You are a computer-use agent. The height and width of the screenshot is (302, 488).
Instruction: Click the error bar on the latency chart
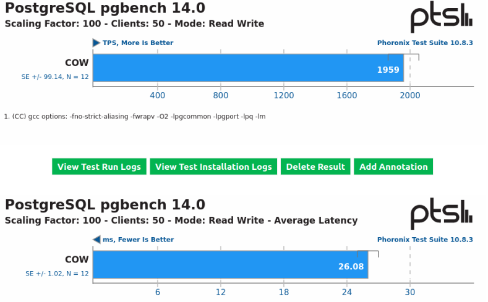(368, 254)
